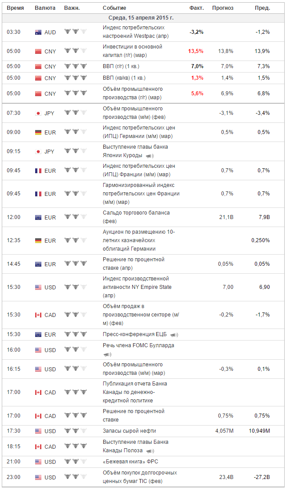Click the Важн. column header
This screenshot has height=491, width=290.
(x=72, y=8)
